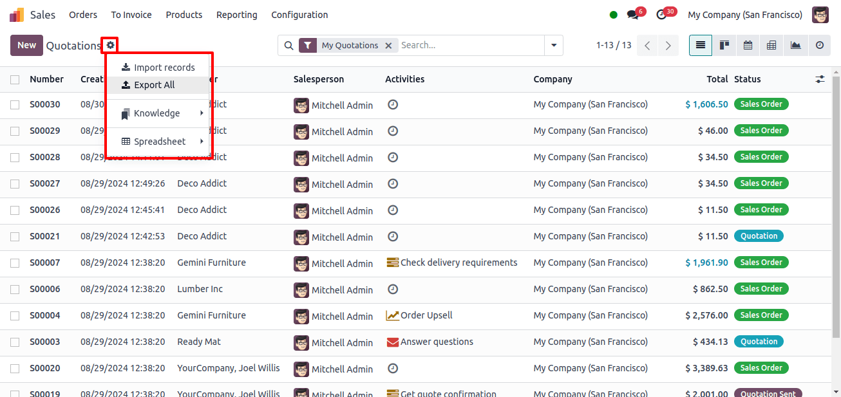Click Lumber Inc customer cell
841x397 pixels.
(200, 289)
